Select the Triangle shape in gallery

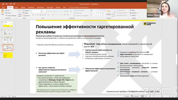tap(92, 13)
